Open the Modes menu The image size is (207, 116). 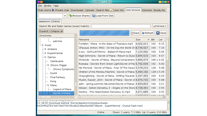click(47, 5)
